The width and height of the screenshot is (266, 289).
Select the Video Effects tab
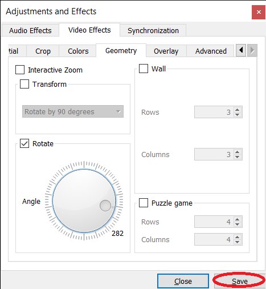point(89,30)
